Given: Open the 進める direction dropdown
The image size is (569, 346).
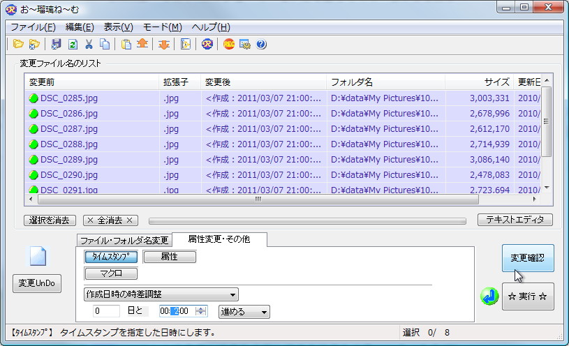Looking at the screenshot, I should point(244,312).
